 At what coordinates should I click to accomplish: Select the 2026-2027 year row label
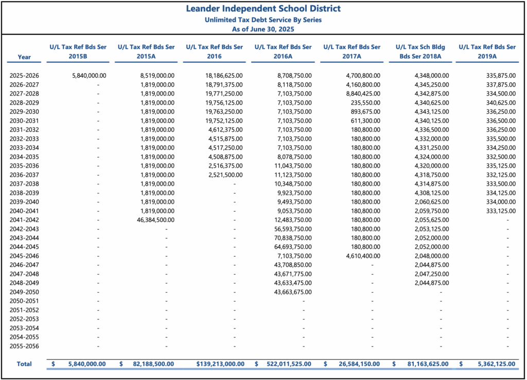tap(24, 85)
